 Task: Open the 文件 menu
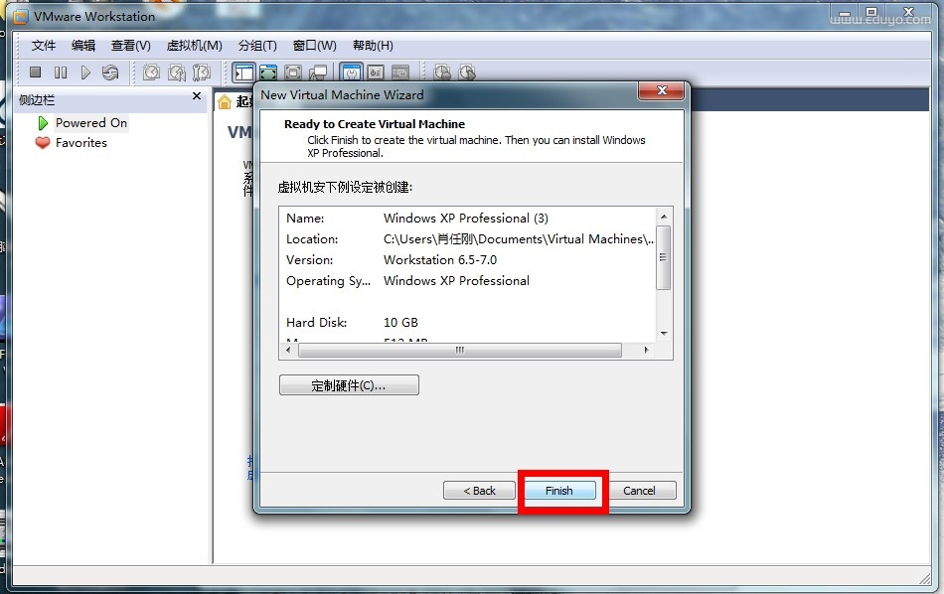[x=44, y=46]
